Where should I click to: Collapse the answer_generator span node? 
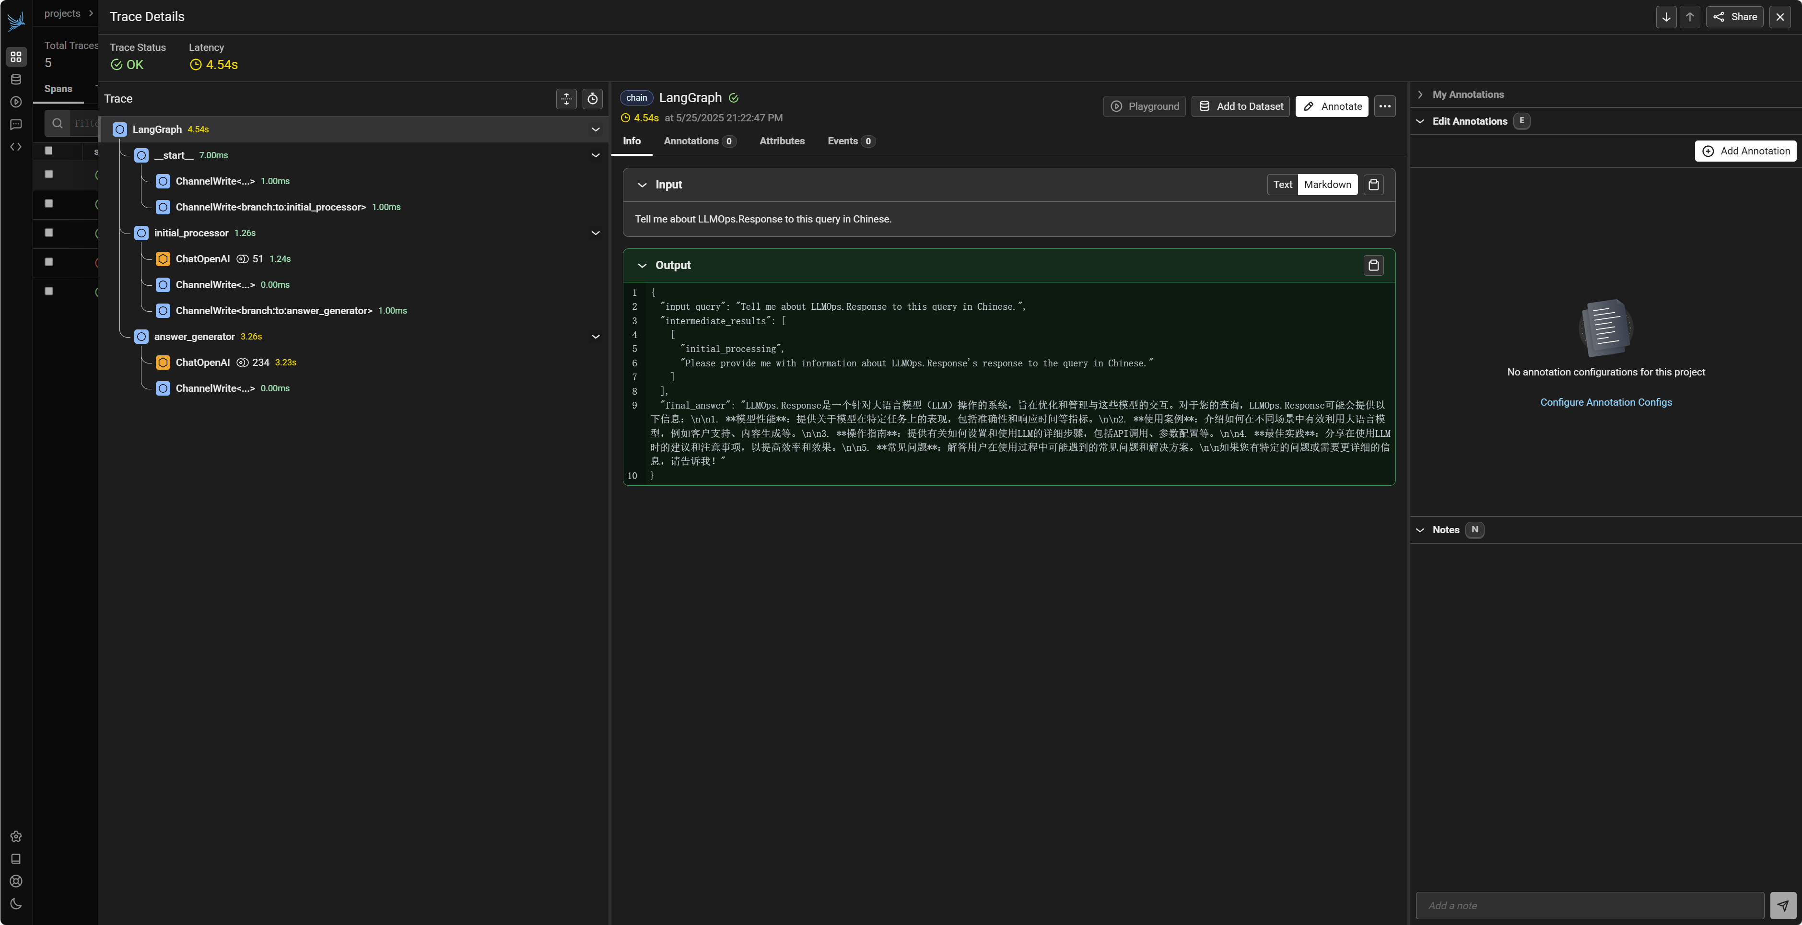[x=595, y=337]
